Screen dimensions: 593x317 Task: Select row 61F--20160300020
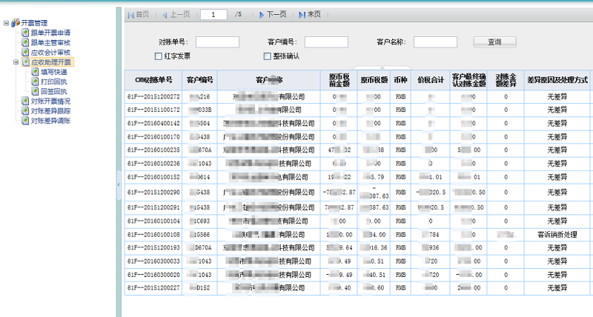(357, 275)
